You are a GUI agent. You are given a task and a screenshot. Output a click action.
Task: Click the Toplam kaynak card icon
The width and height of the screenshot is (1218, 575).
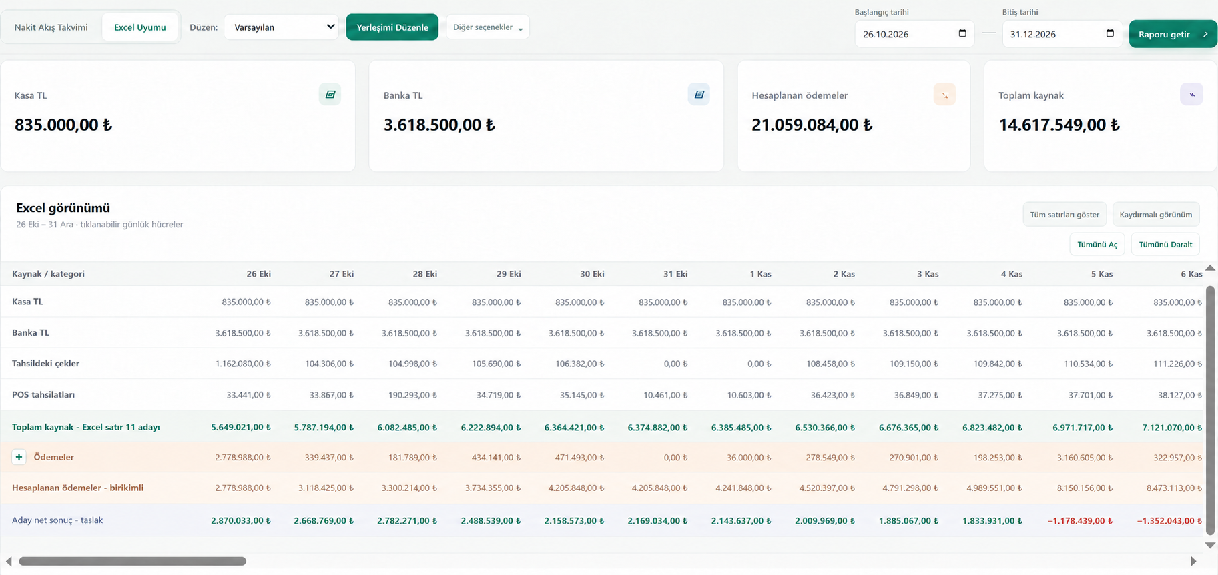(1191, 95)
